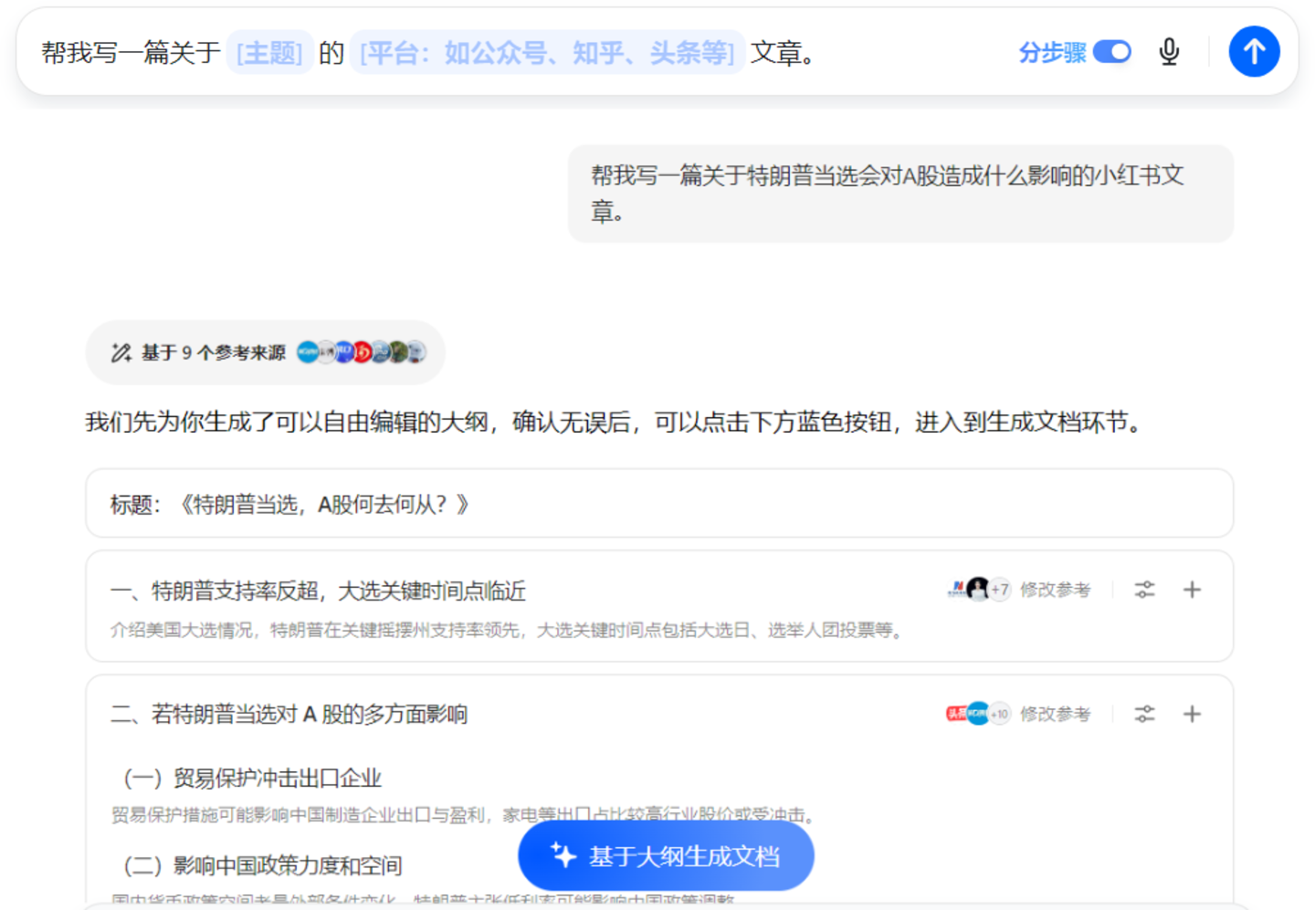Open the 基于 9 个参考来源 sources chip
Viewport: 1315px width, 910px height.
click(265, 352)
